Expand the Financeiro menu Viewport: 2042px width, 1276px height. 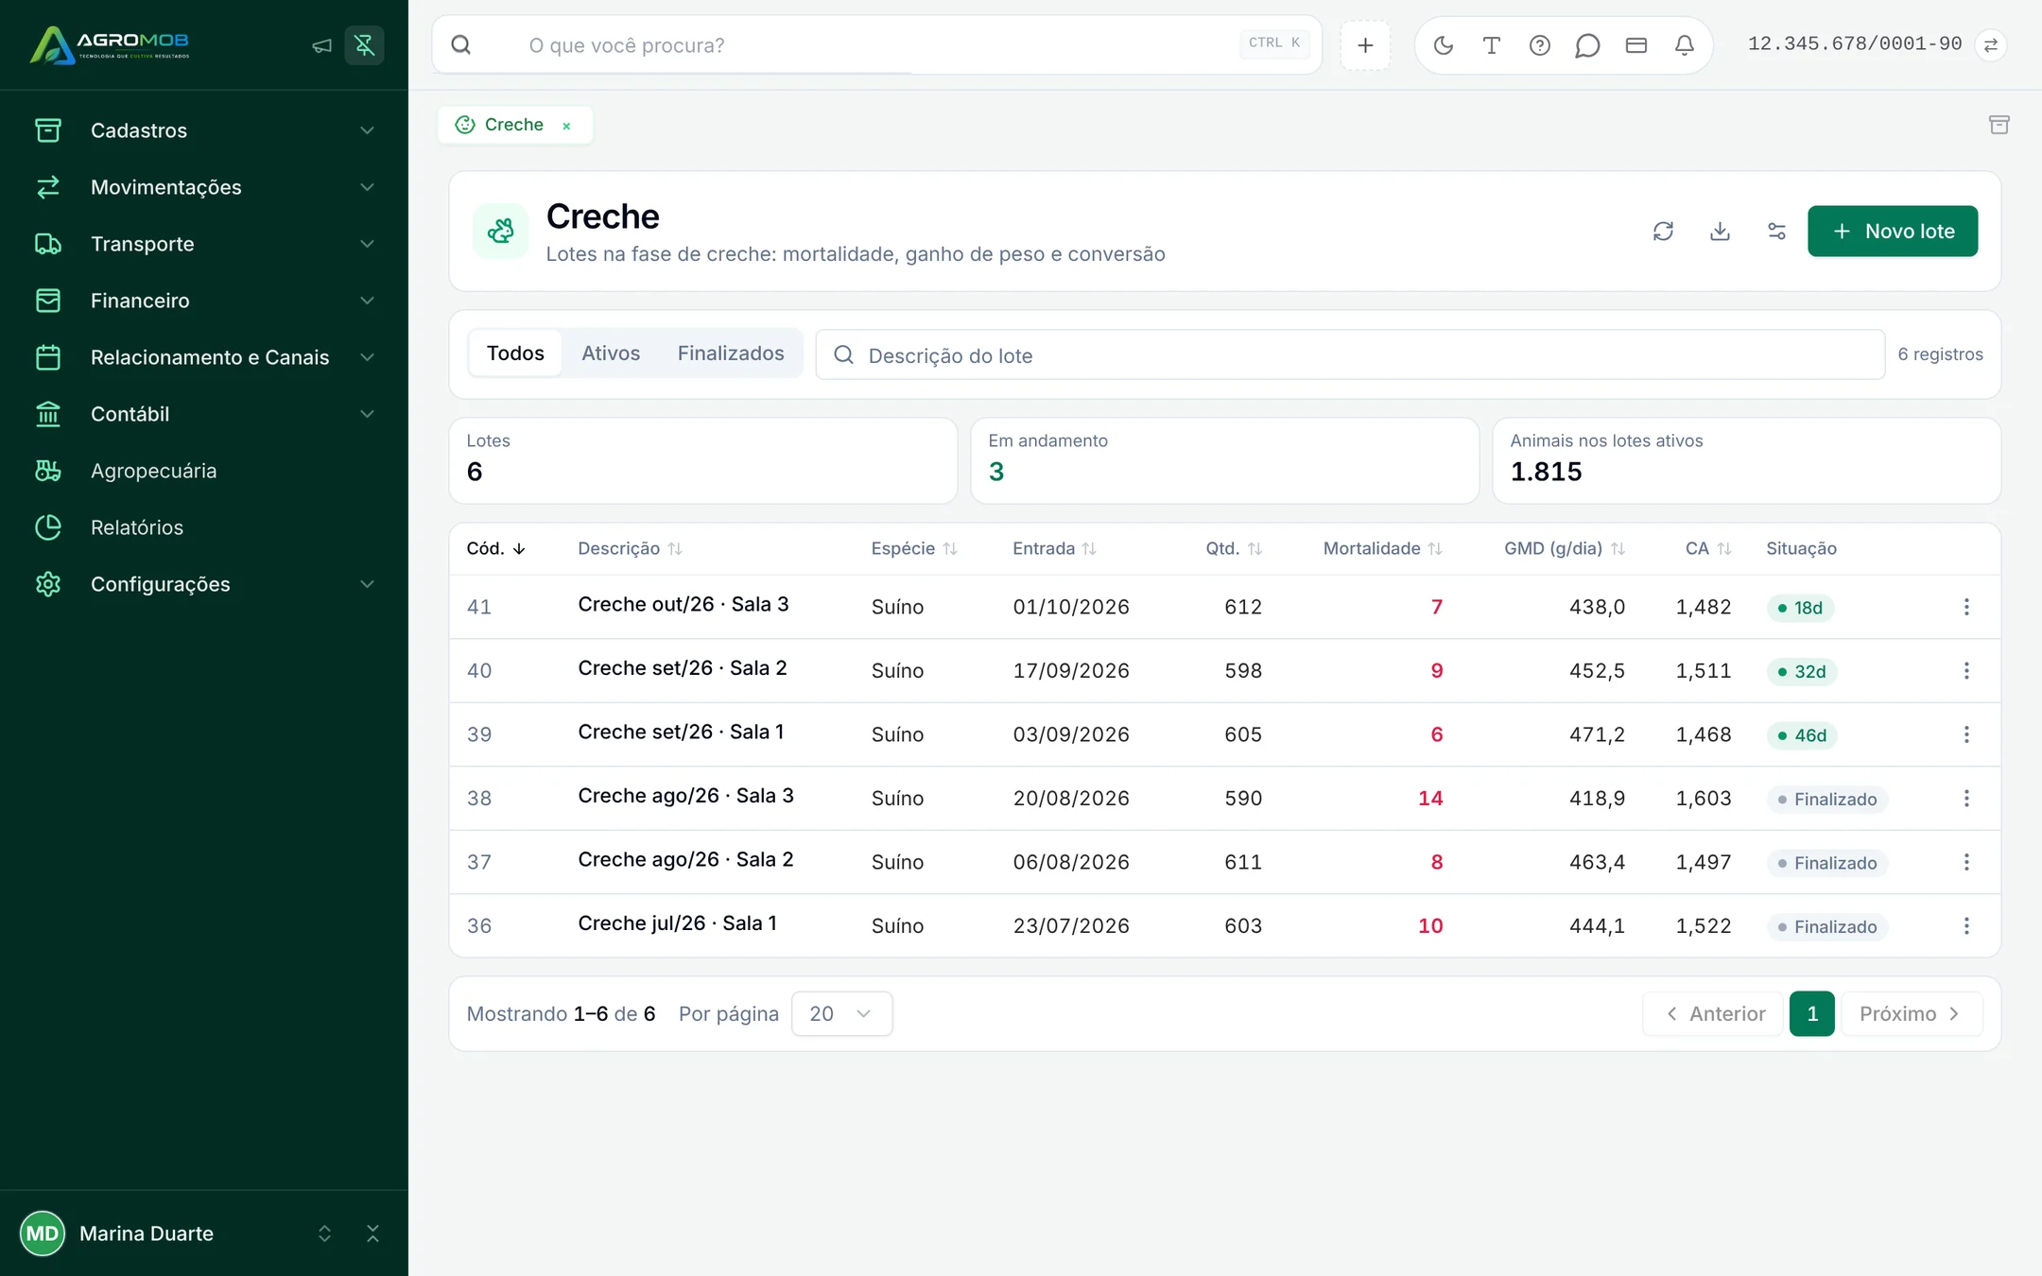[204, 301]
